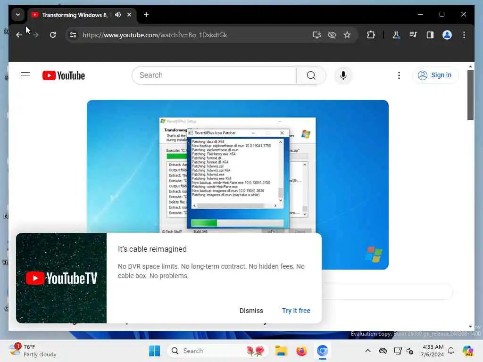Bookmark this page with the star

[347, 35]
